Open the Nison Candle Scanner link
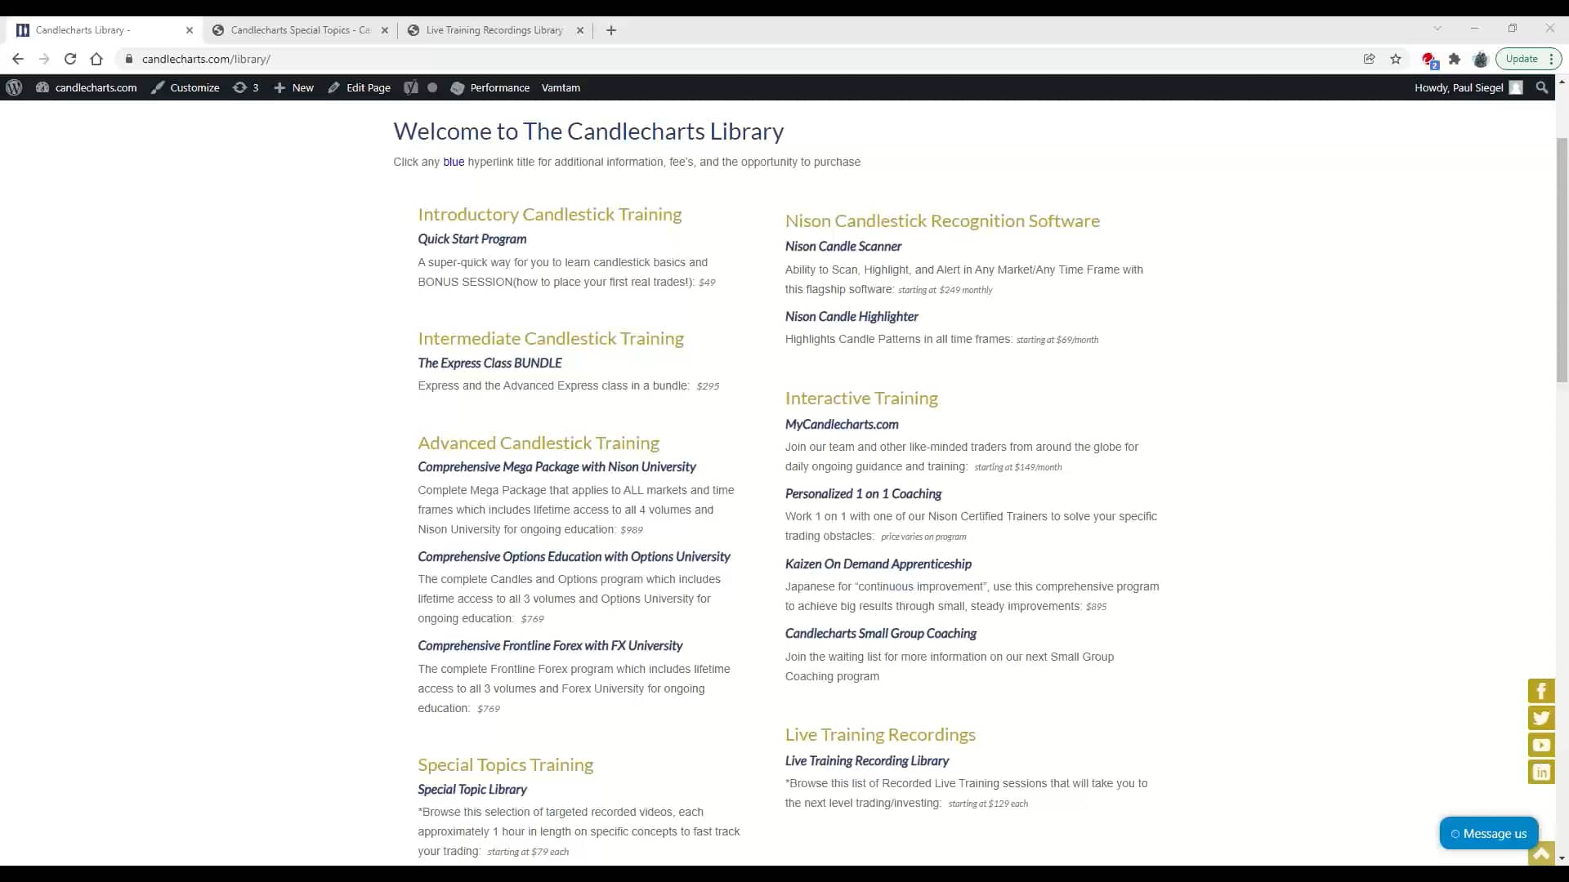Screen dimensions: 1569x882 point(843,246)
